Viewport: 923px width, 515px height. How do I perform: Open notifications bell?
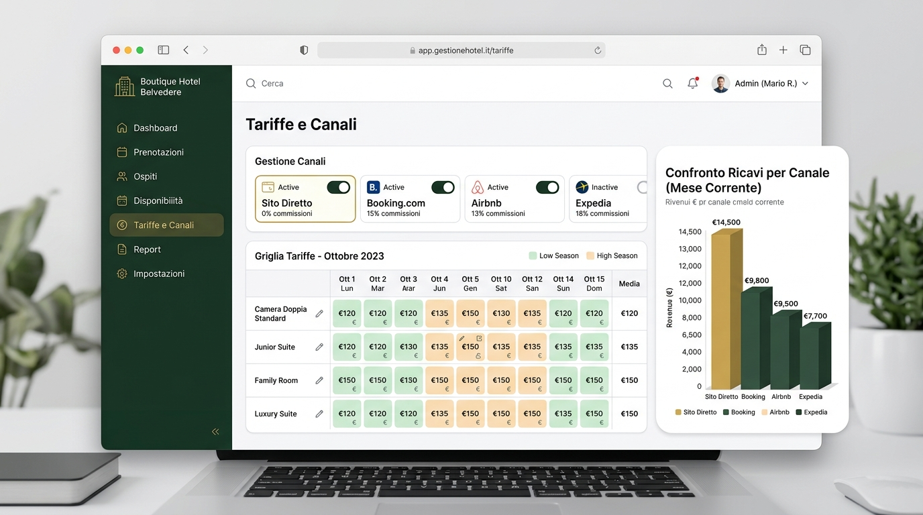693,84
